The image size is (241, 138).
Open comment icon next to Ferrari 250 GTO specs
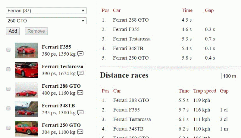coord(80,132)
